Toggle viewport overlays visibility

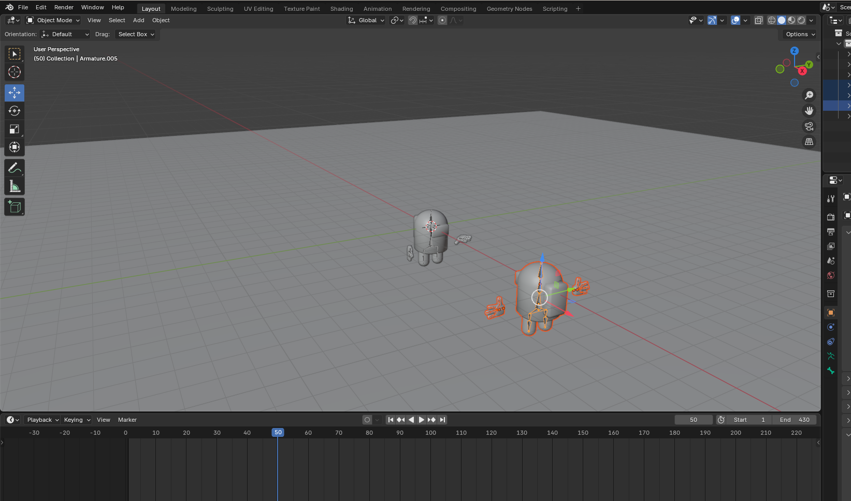click(735, 20)
